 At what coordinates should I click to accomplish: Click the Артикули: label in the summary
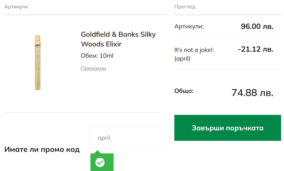(x=189, y=26)
